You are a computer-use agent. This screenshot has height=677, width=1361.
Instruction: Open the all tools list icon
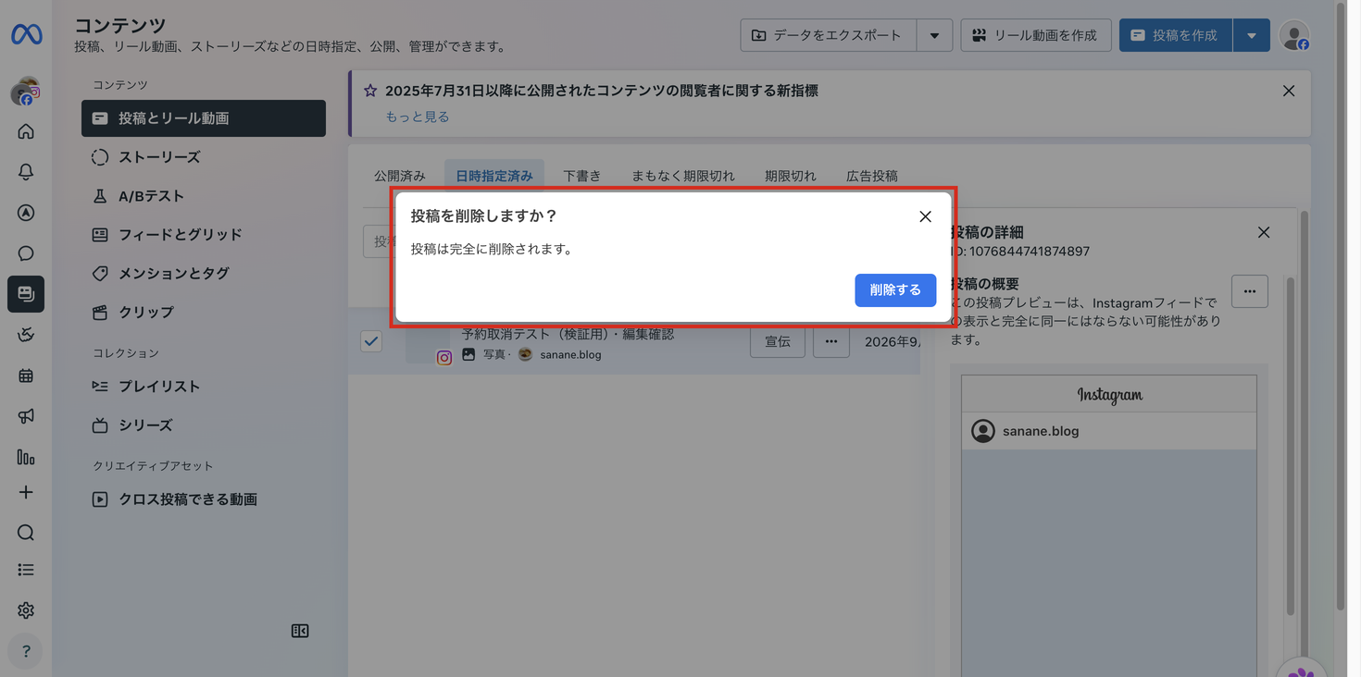26,570
